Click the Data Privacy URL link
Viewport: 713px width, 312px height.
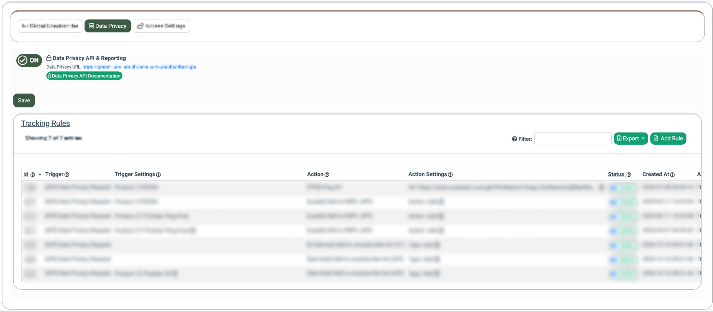[x=139, y=67]
